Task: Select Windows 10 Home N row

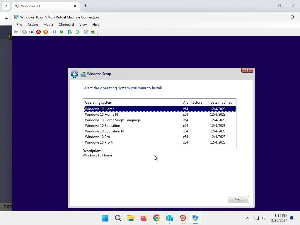Action: point(160,115)
